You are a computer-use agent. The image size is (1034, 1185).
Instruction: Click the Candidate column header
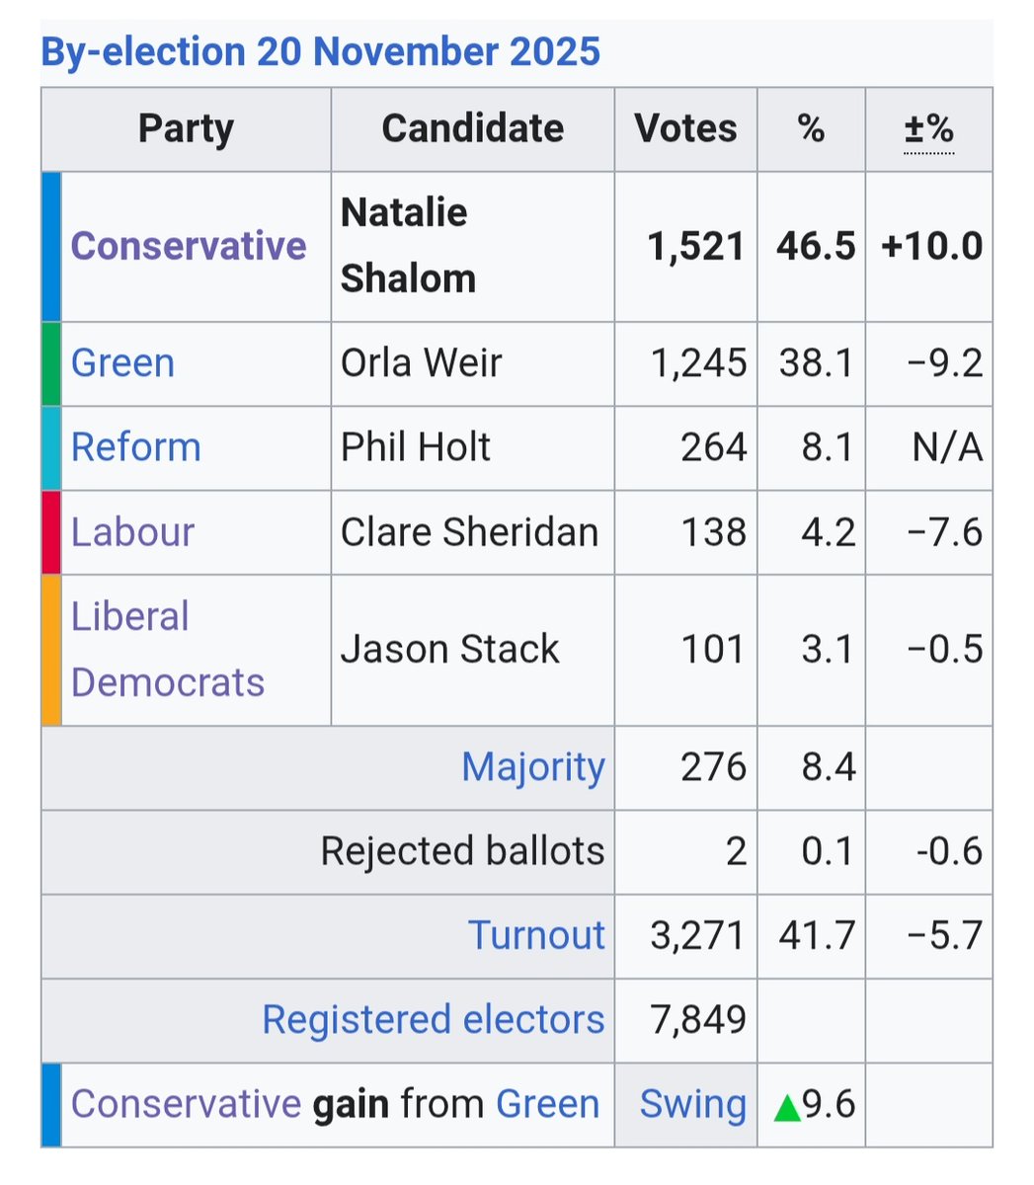tap(473, 128)
